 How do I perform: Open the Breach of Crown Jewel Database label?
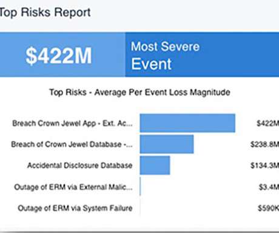click(72, 144)
